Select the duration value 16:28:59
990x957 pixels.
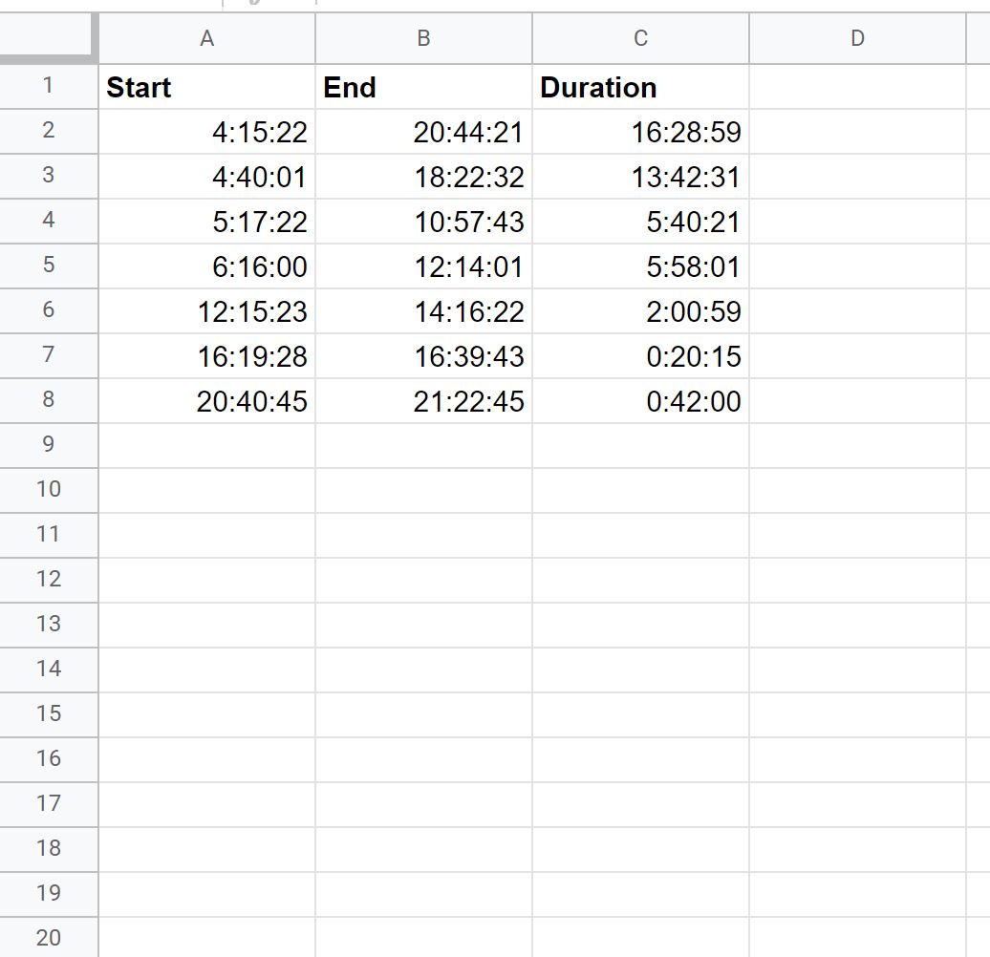click(640, 132)
